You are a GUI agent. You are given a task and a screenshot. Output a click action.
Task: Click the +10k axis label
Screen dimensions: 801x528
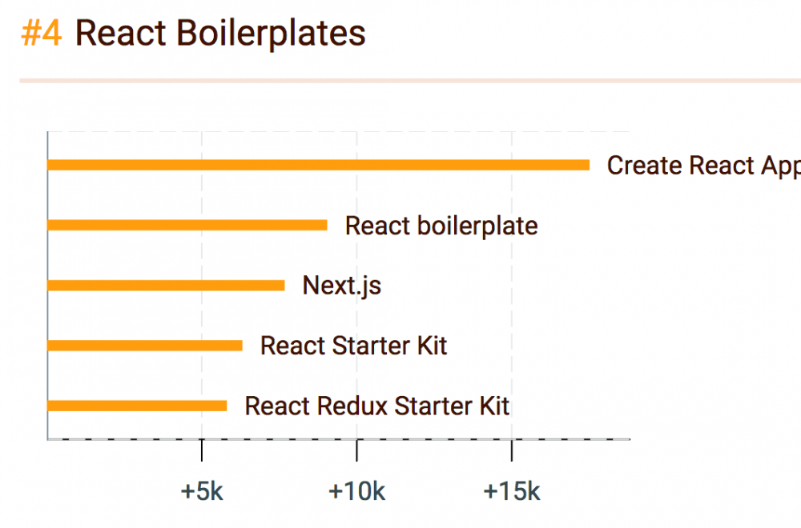(x=356, y=491)
